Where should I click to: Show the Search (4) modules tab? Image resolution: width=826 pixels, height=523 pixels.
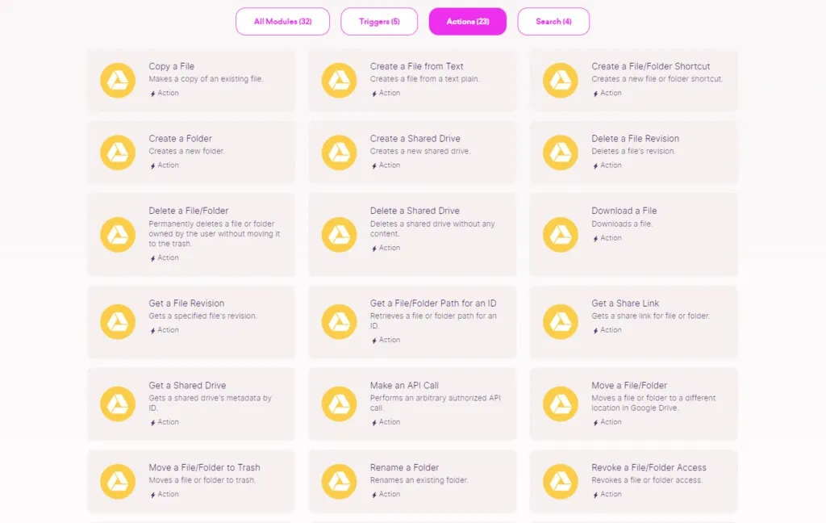click(553, 22)
